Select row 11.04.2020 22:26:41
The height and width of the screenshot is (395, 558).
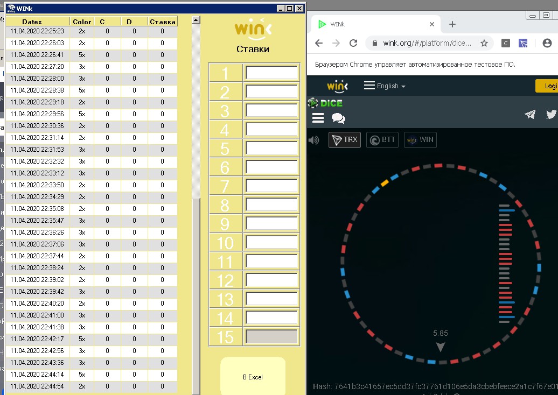click(x=92, y=55)
